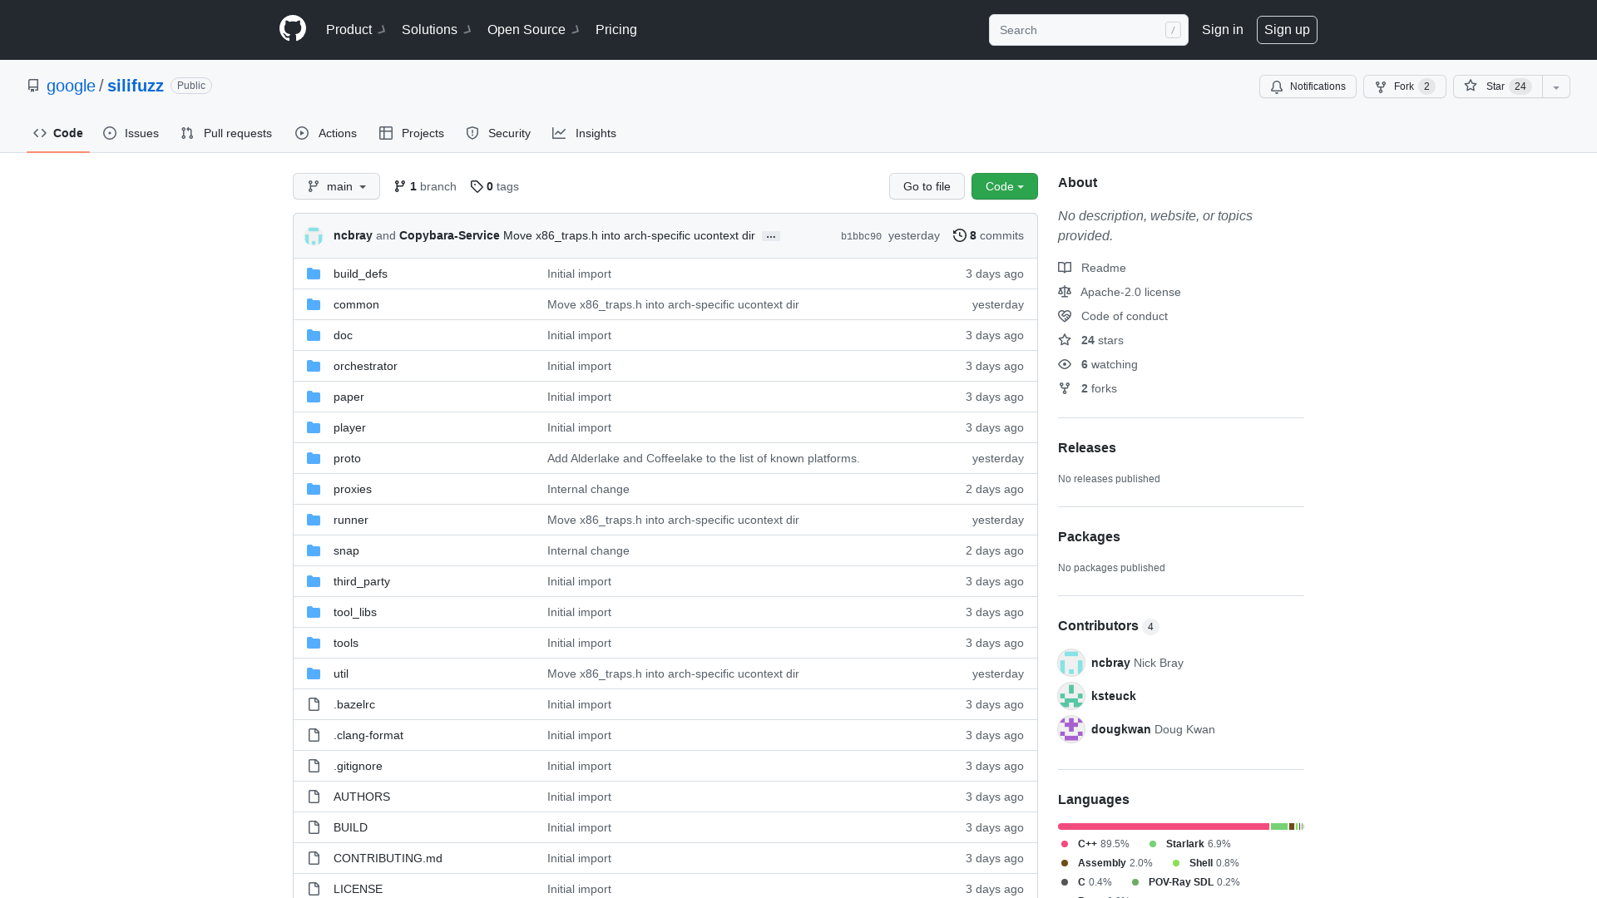Click the GitHub logo icon
This screenshot has height=898, width=1597.
coord(292,30)
